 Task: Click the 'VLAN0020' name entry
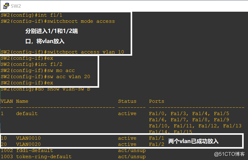[28, 144]
